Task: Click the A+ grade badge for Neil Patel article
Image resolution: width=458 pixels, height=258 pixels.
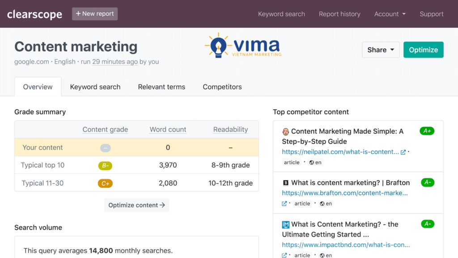Action: (427, 131)
